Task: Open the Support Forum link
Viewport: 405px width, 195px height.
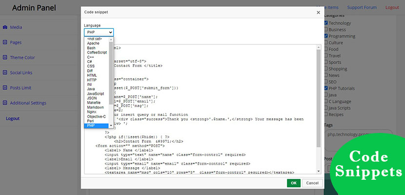Action: point(362,7)
